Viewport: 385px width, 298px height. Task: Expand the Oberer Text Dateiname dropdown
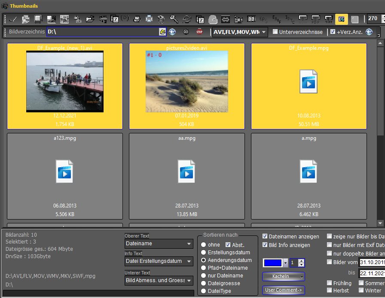189,244
